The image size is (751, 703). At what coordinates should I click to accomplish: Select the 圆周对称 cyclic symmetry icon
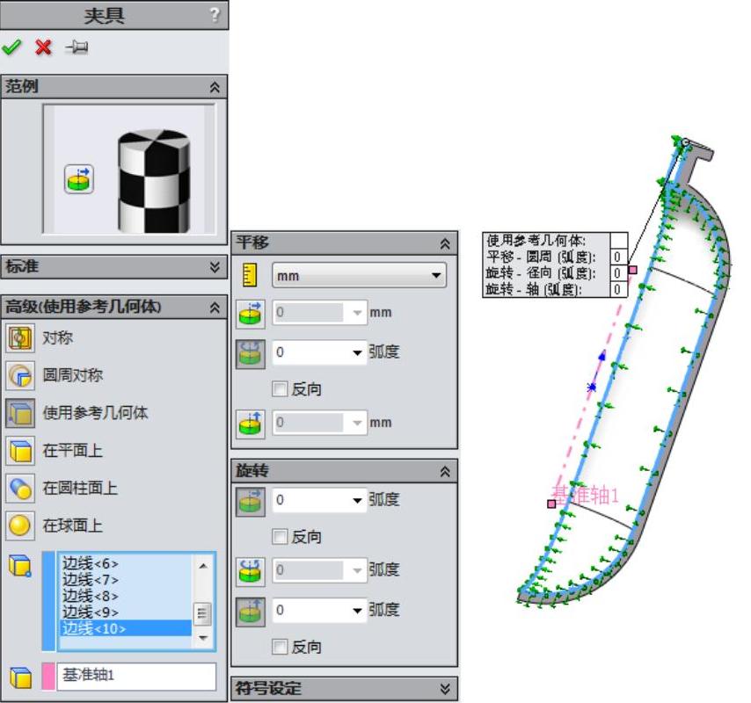pos(20,375)
